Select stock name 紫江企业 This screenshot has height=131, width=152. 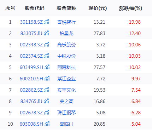(66, 79)
